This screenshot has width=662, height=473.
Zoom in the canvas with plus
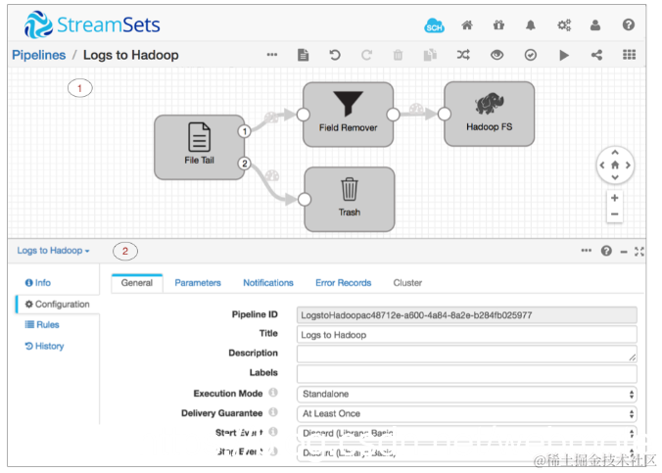(x=615, y=198)
